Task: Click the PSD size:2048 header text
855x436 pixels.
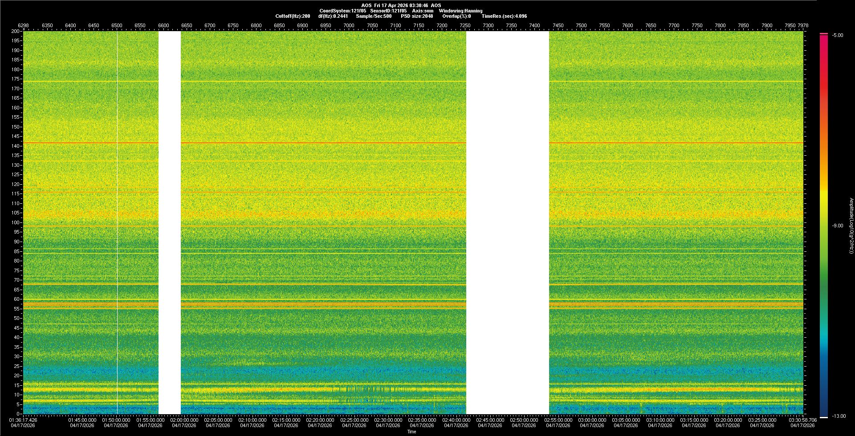Action: pyautogui.click(x=416, y=16)
